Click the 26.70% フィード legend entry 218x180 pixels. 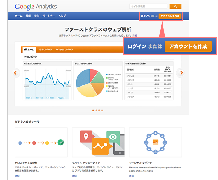pos(113,74)
